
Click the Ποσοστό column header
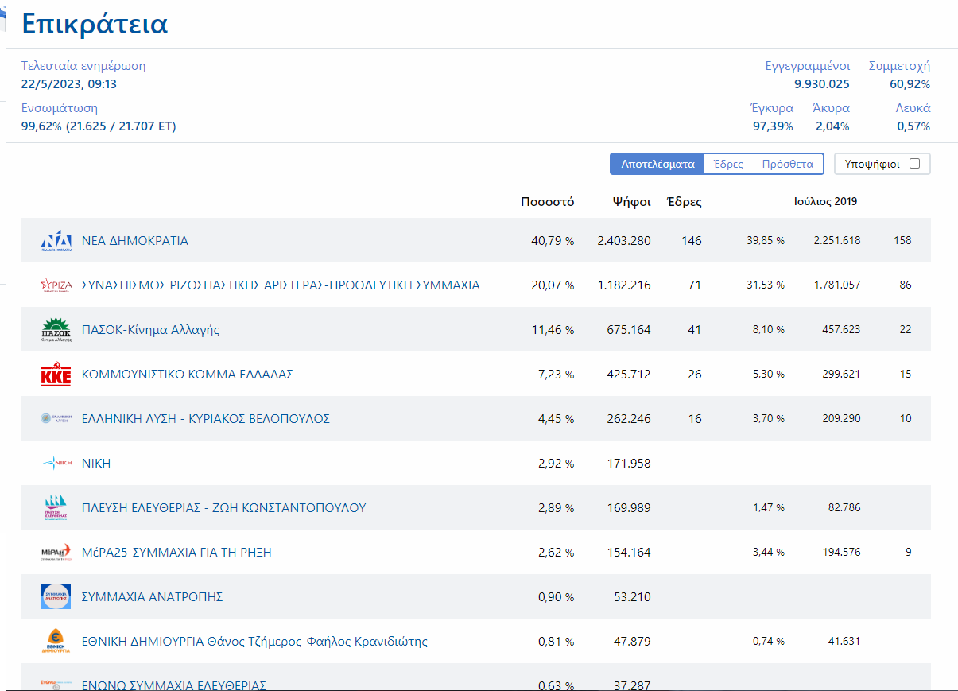coord(547,202)
